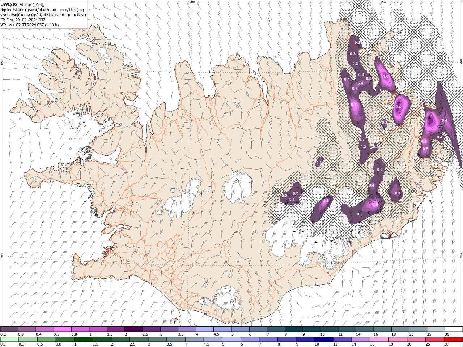The image size is (463, 347).
Task: Pick the upper snow legend swatch starting at 1
Action: 98,329
